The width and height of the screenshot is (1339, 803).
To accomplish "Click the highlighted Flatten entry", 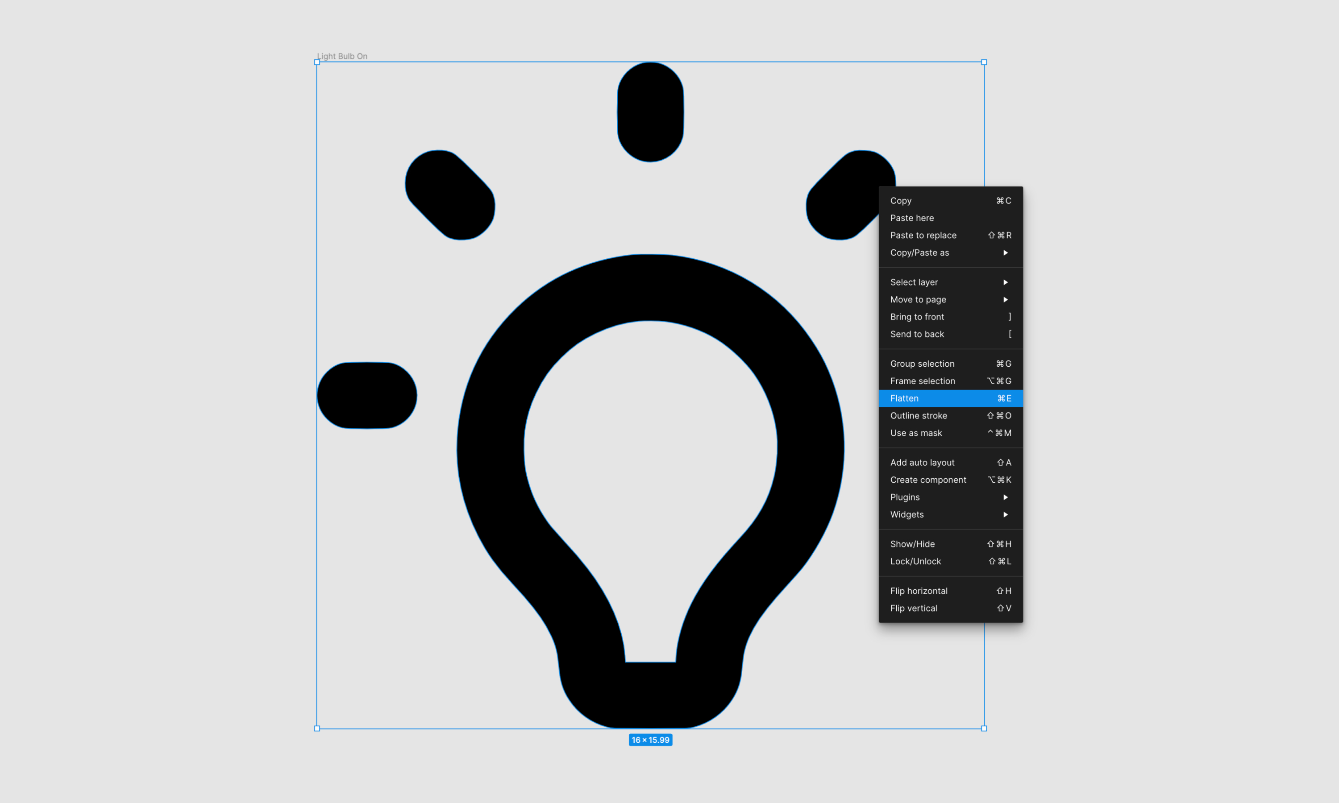I will 950,398.
